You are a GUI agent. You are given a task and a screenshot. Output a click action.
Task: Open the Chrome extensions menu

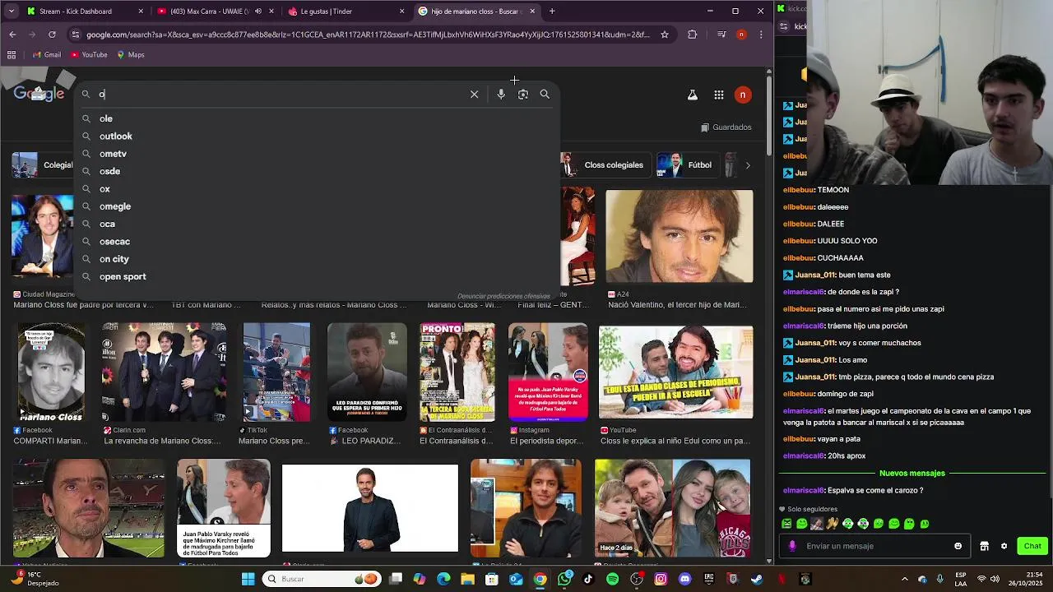coord(692,35)
